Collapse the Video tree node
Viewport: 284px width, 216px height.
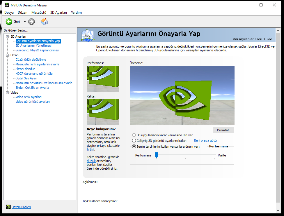pyautogui.click(x=8, y=93)
